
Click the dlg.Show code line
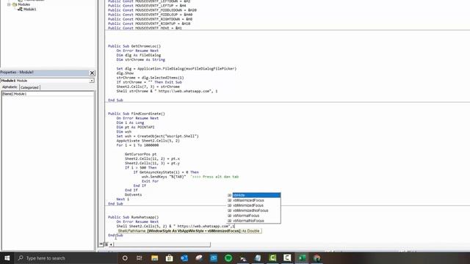[x=125, y=73]
